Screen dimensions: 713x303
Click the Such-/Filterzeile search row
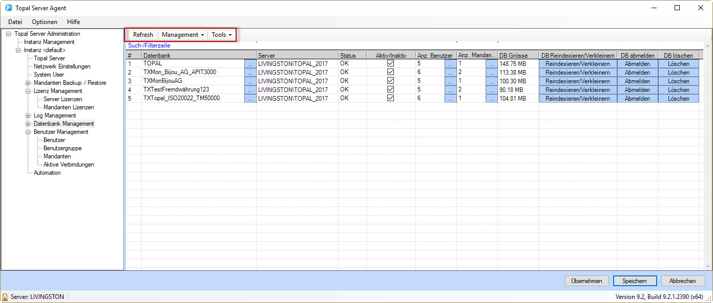tap(149, 45)
